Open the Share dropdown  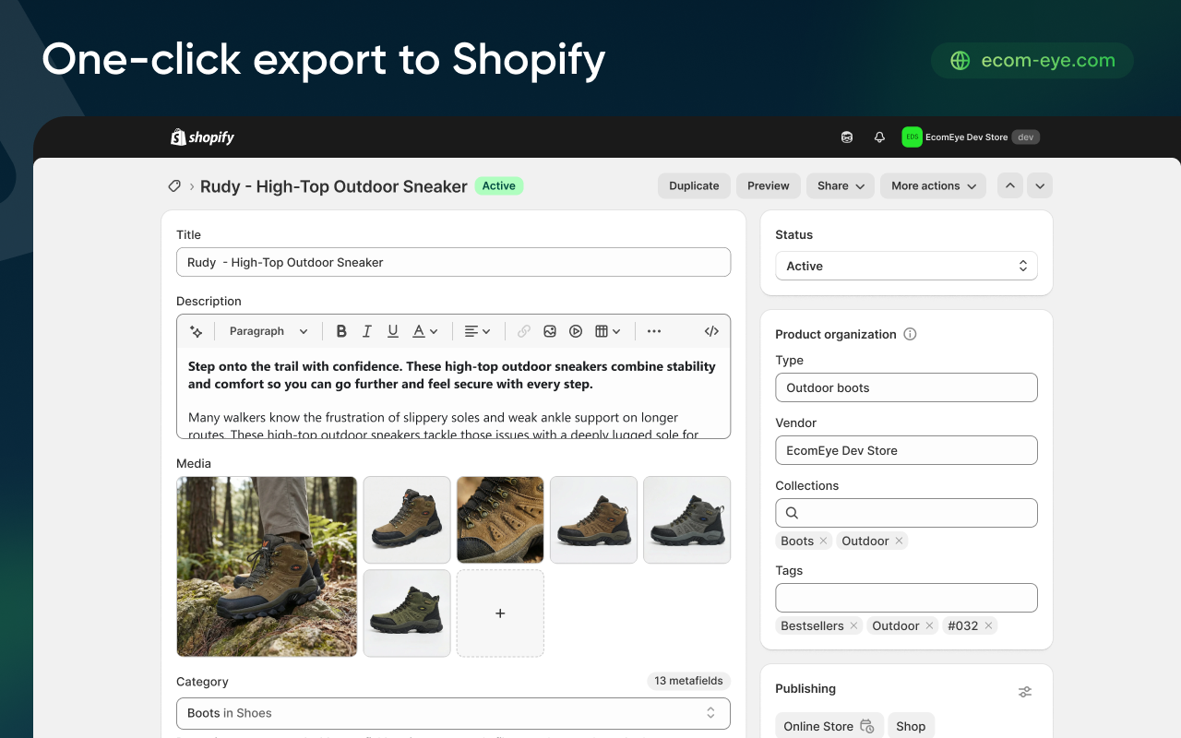(841, 185)
